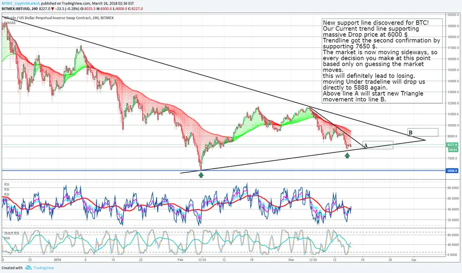Click the 20000.0 price axis label
462x273 pixels.
pos(453,14)
